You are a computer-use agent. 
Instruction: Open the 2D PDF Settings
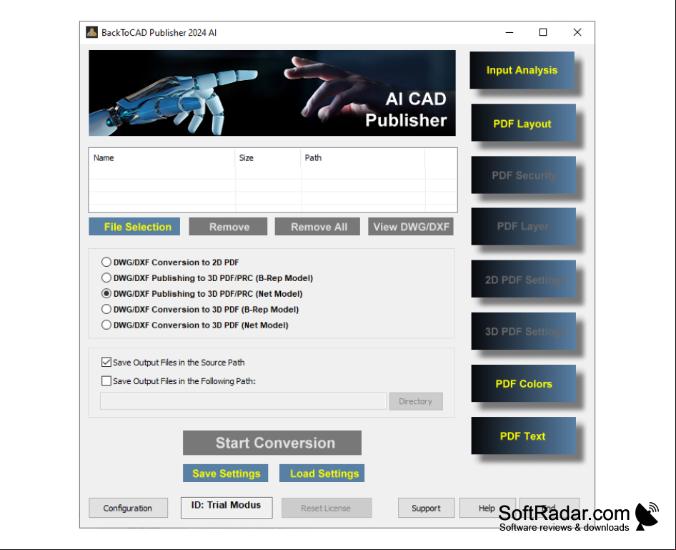click(523, 279)
